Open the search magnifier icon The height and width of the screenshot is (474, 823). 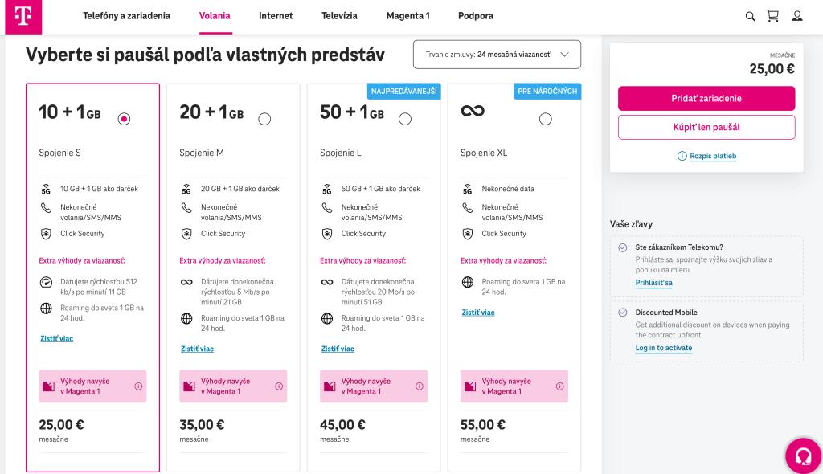point(750,16)
